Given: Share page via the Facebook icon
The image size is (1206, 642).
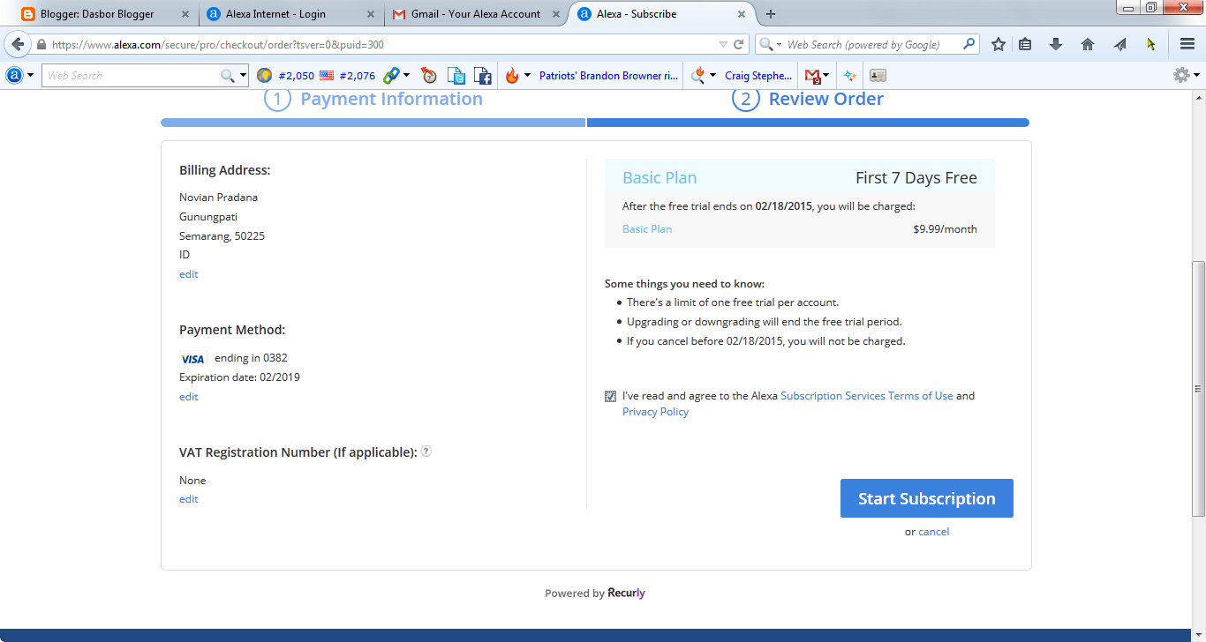Looking at the screenshot, I should point(482,76).
